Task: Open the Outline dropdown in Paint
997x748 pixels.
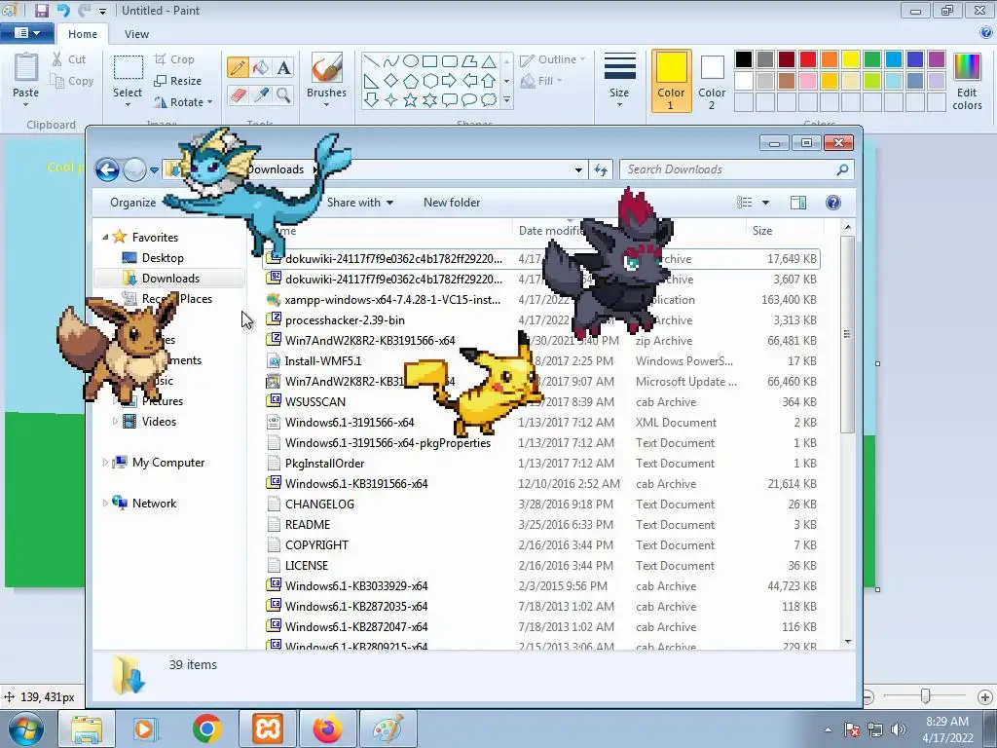Action: coord(553,59)
